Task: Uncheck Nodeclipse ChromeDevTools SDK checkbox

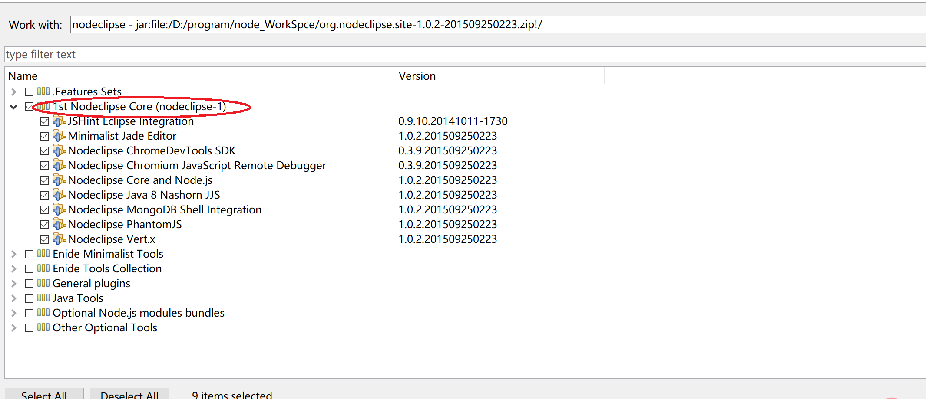Action: click(x=44, y=151)
